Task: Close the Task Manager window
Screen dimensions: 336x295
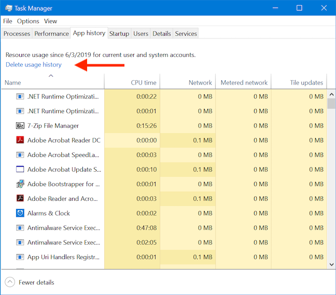Action: [324, 8]
